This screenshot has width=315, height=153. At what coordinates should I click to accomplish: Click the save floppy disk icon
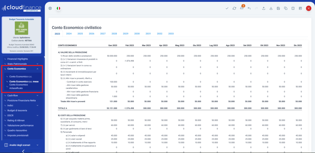(x=278, y=8)
